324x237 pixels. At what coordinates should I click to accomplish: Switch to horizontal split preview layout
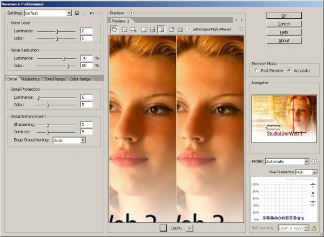click(153, 29)
